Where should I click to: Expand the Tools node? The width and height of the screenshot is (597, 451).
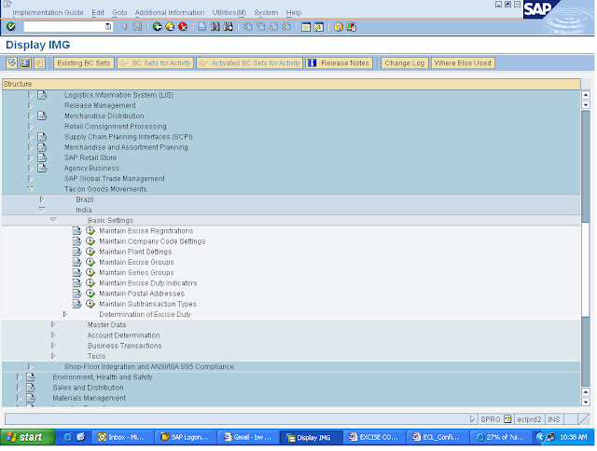pyautogui.click(x=53, y=356)
